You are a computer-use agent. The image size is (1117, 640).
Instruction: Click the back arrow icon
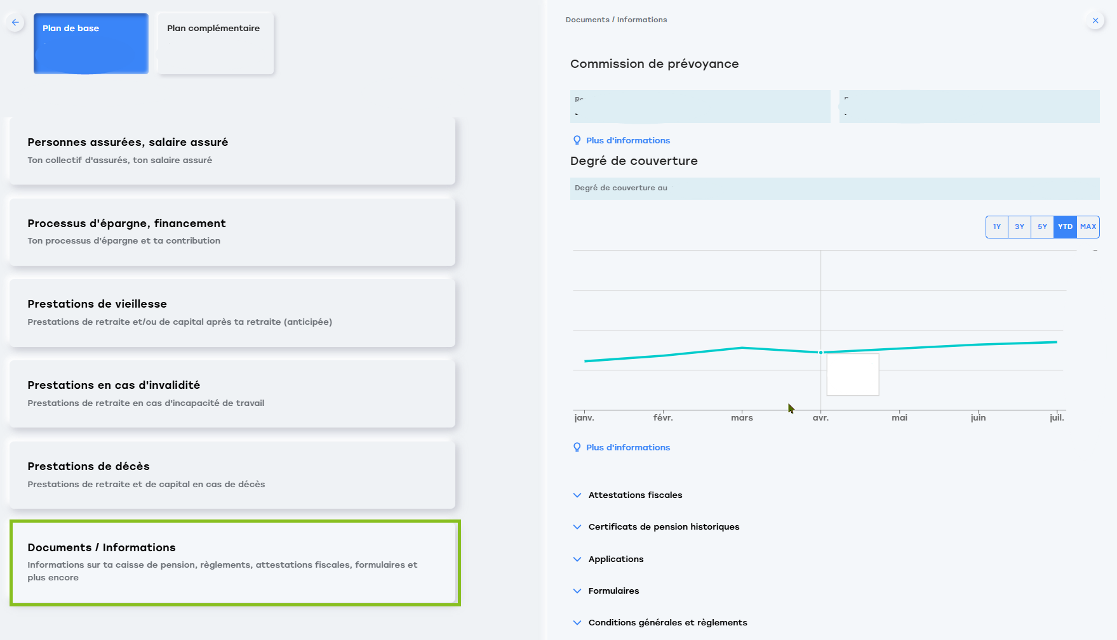pos(15,22)
